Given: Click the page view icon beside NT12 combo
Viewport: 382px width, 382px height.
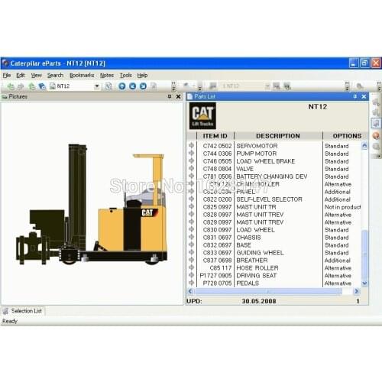Looking at the screenshot, I should (x=108, y=86).
